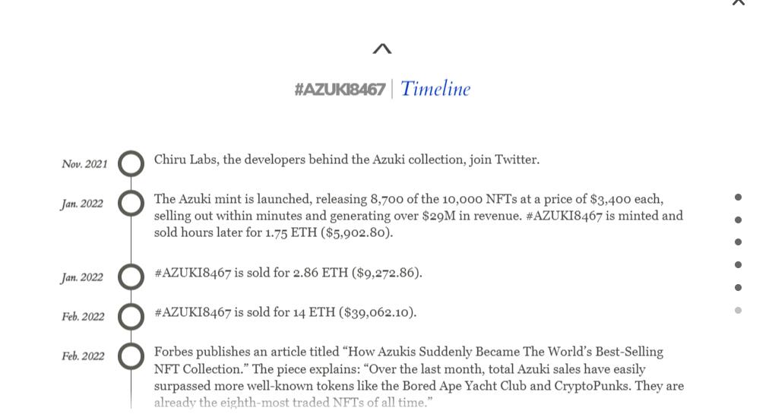Screen dimensions: 769x414
Task: Click the blue Timeline heading
Action: pos(435,89)
